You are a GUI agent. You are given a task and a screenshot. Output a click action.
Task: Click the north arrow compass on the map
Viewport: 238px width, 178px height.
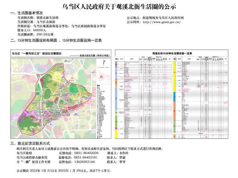pyautogui.click(x=103, y=63)
